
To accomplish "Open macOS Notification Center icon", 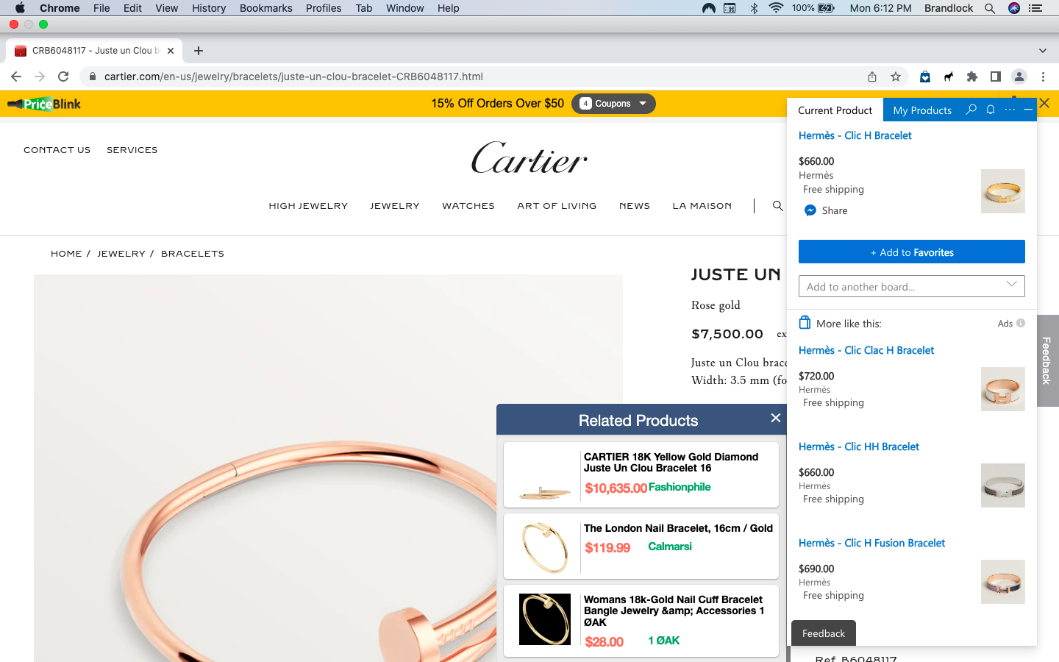I will point(1036,8).
